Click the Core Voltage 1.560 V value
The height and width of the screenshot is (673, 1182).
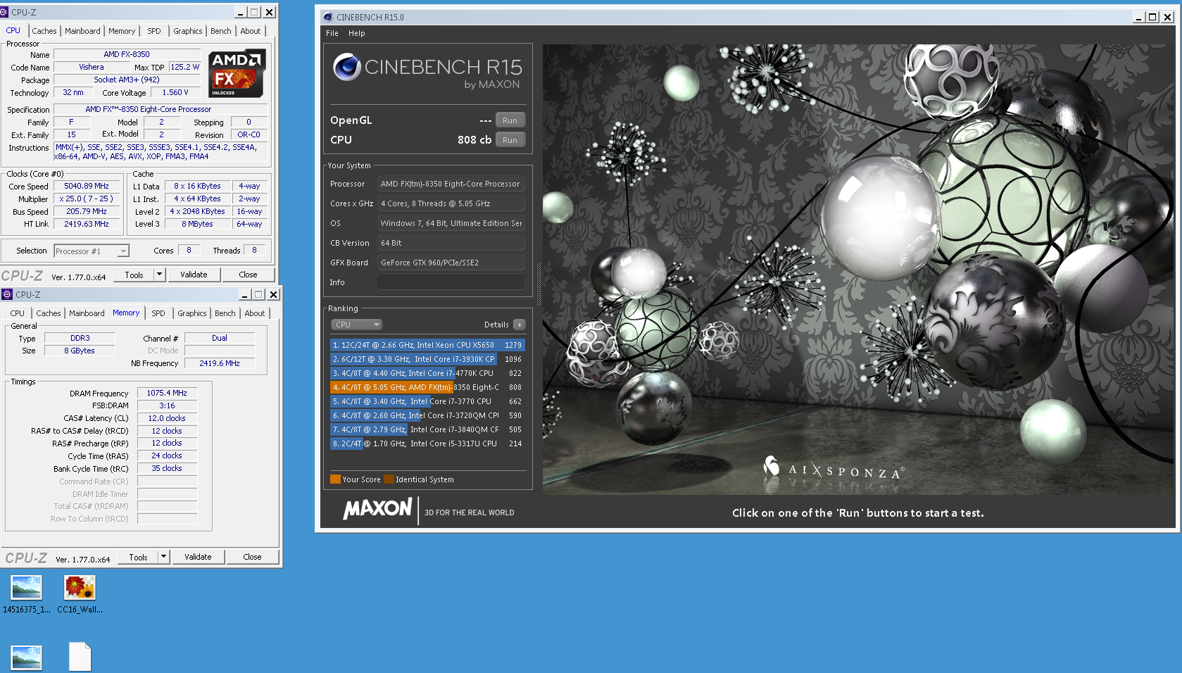(x=175, y=92)
